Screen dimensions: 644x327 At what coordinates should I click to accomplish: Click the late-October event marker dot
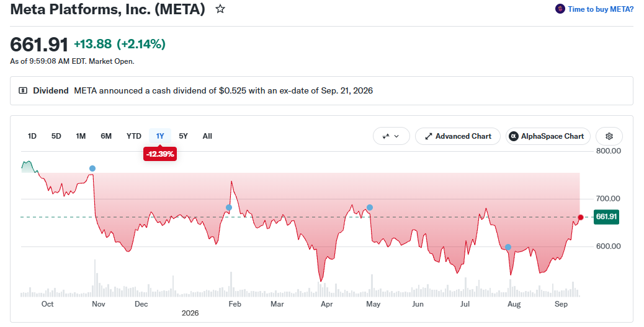[92, 168]
